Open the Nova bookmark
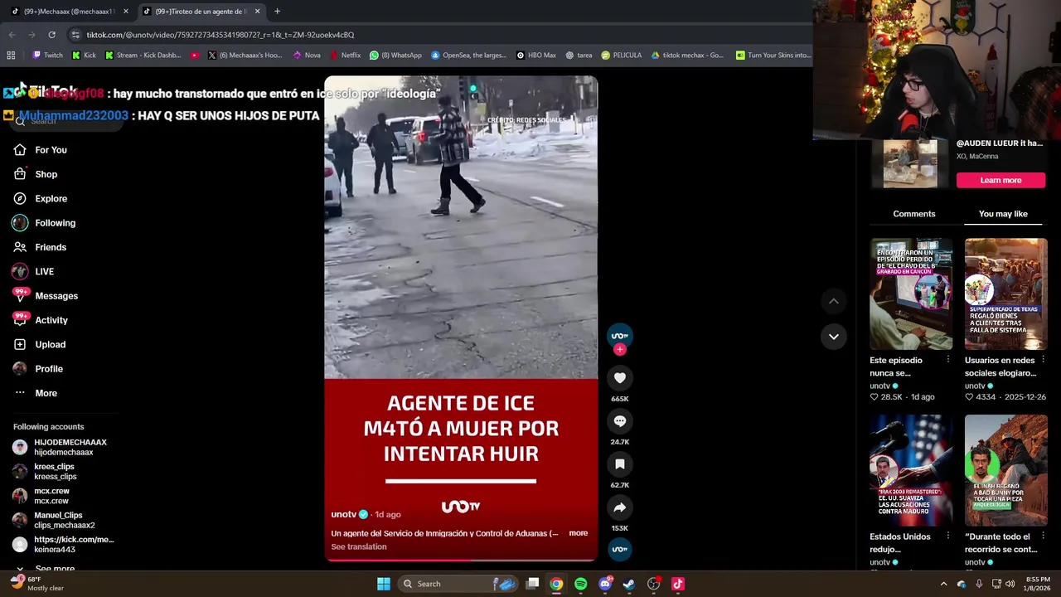1061x597 pixels. point(306,56)
